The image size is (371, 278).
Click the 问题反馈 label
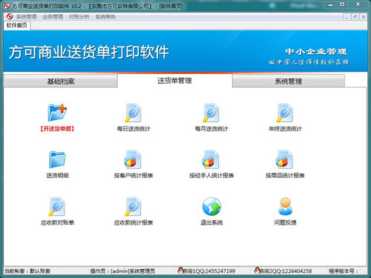click(285, 222)
